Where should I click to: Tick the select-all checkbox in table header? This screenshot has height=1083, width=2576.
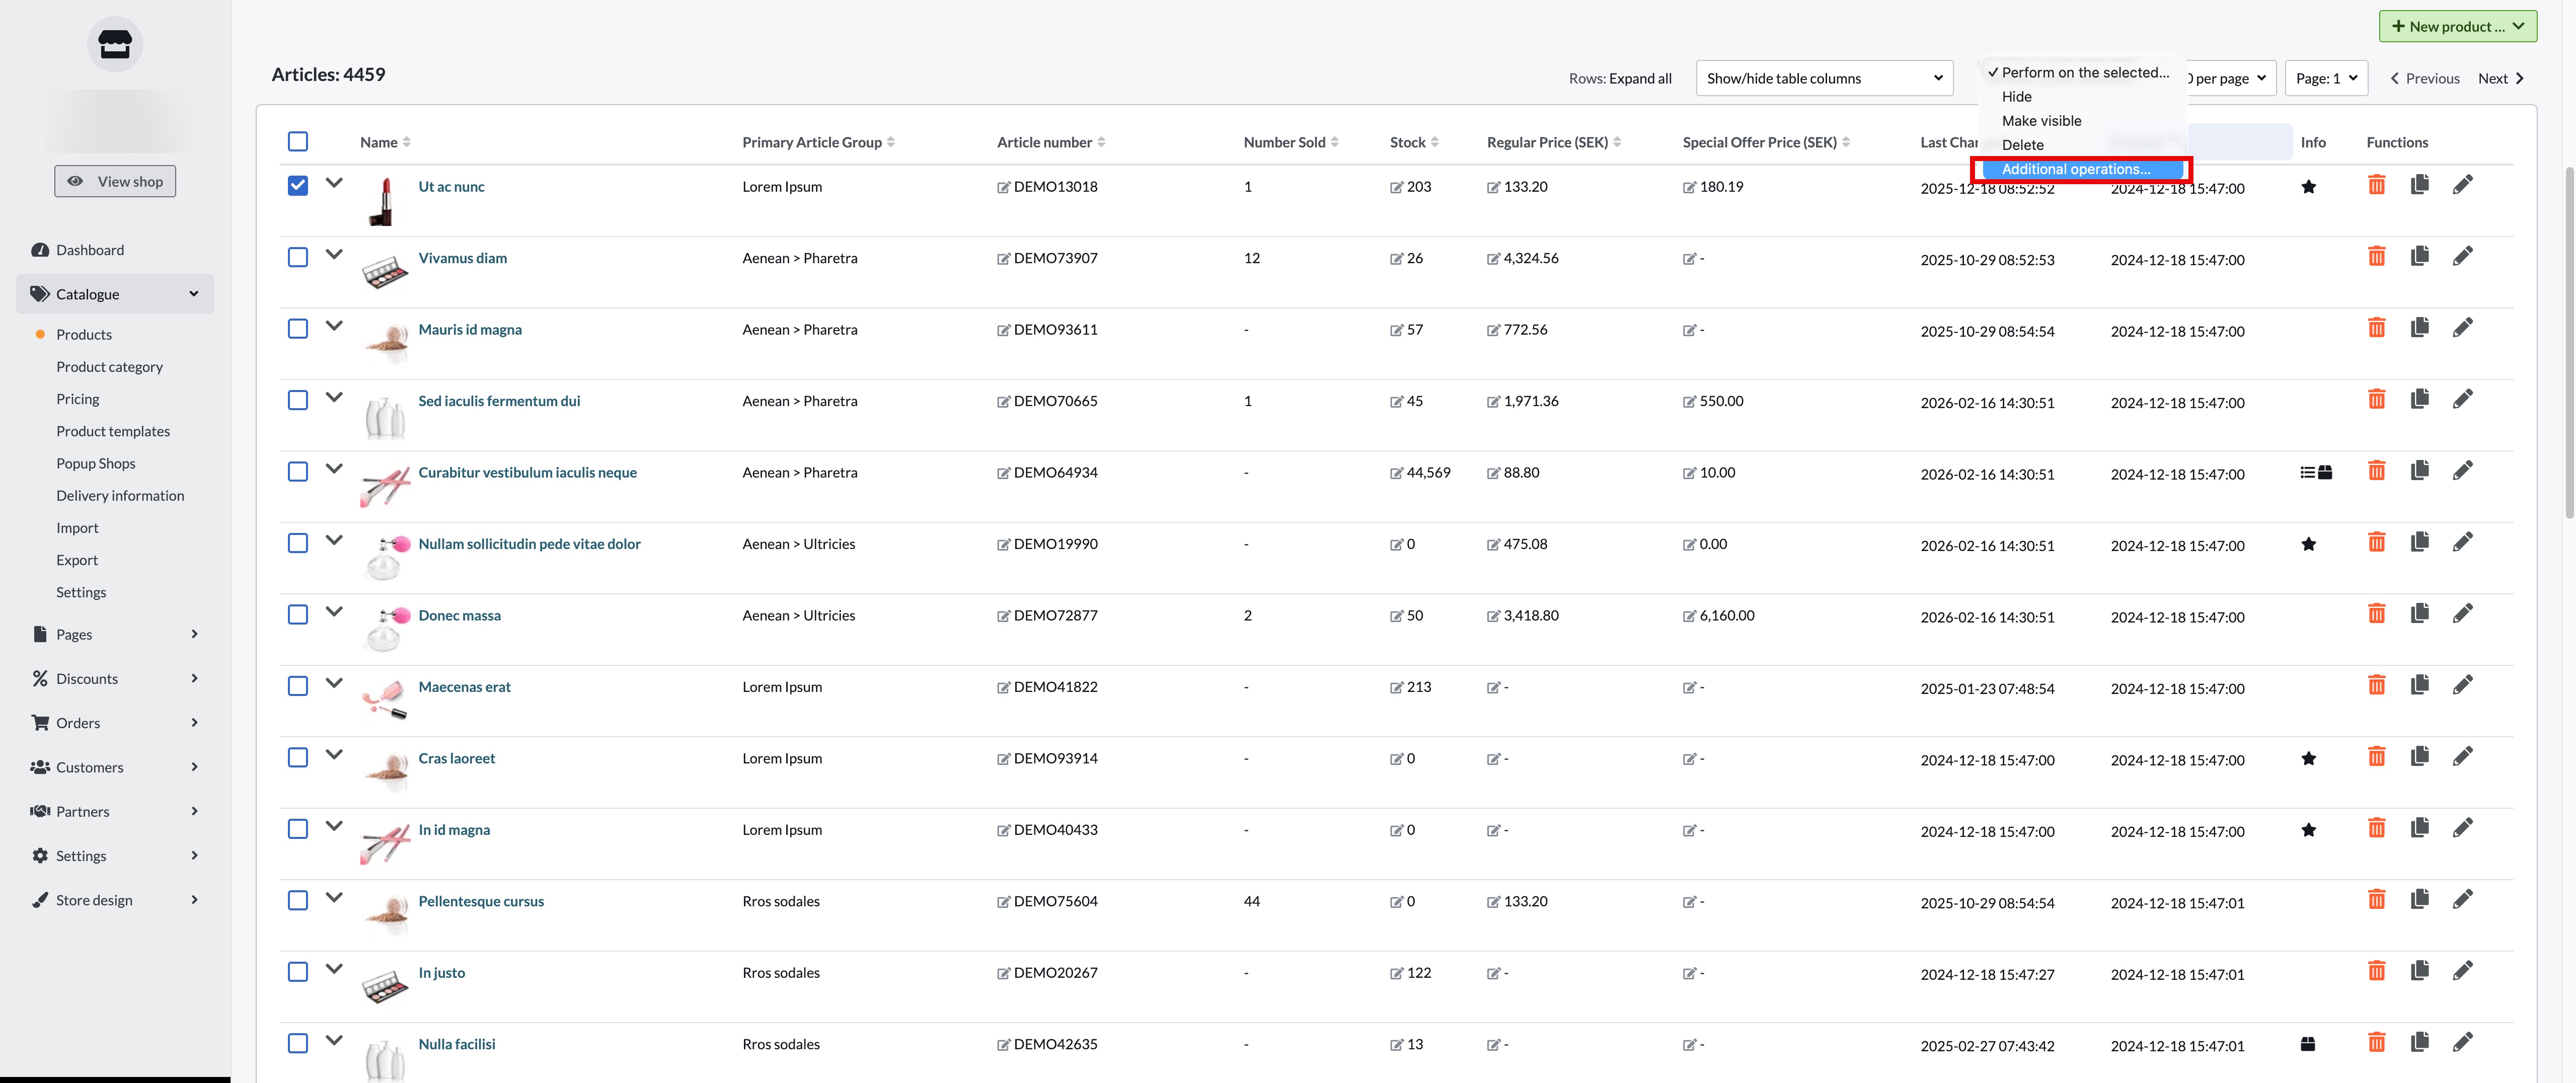(298, 142)
